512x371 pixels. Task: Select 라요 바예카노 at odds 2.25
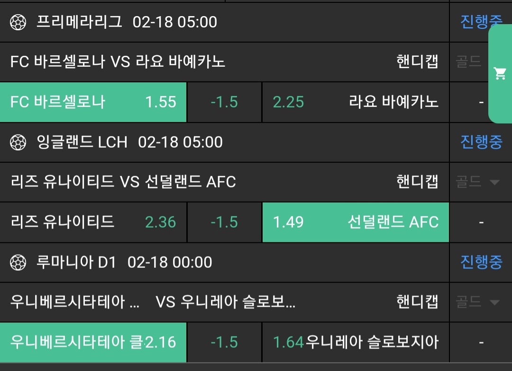tap(356, 102)
